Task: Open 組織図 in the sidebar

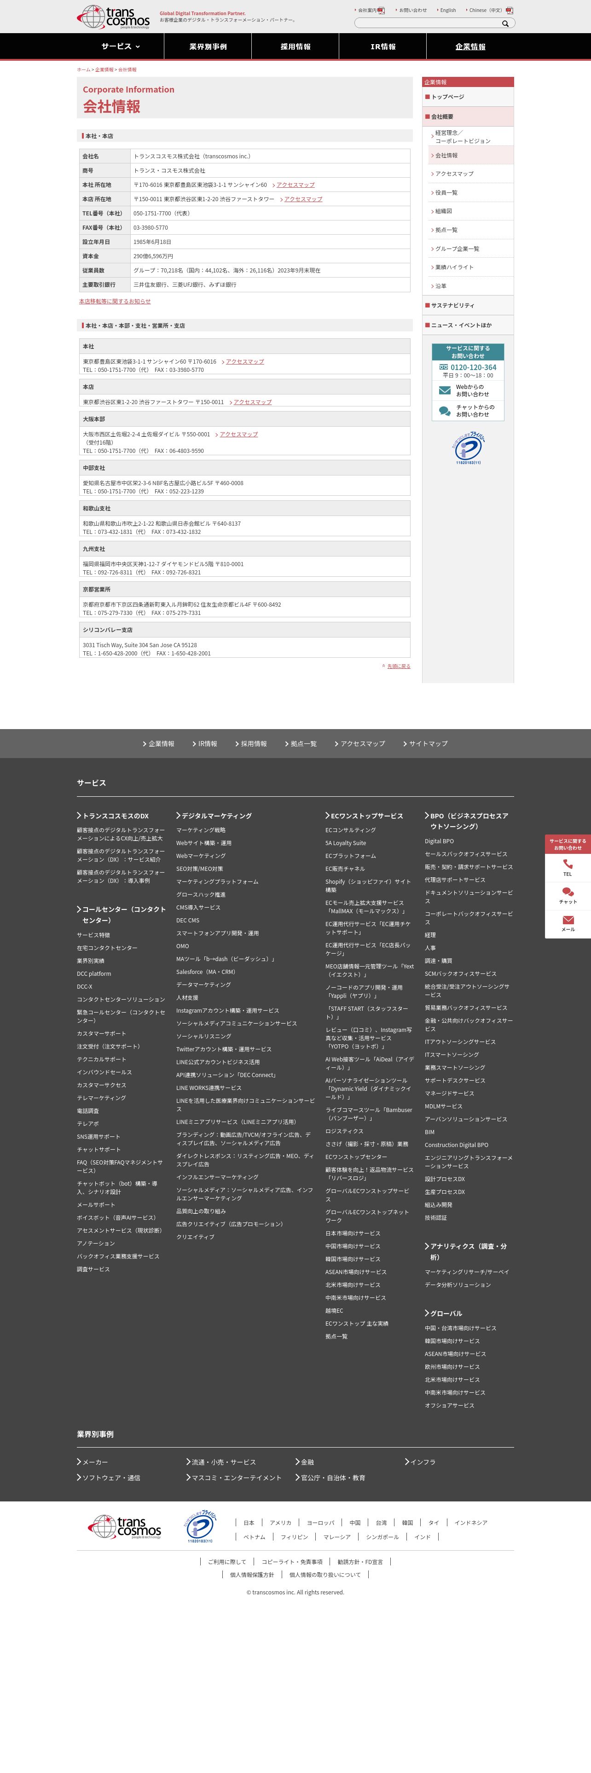Action: [470, 211]
